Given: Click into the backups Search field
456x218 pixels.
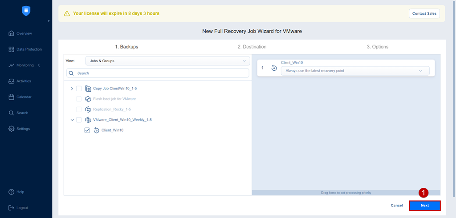Looking at the screenshot, I should 158,73.
